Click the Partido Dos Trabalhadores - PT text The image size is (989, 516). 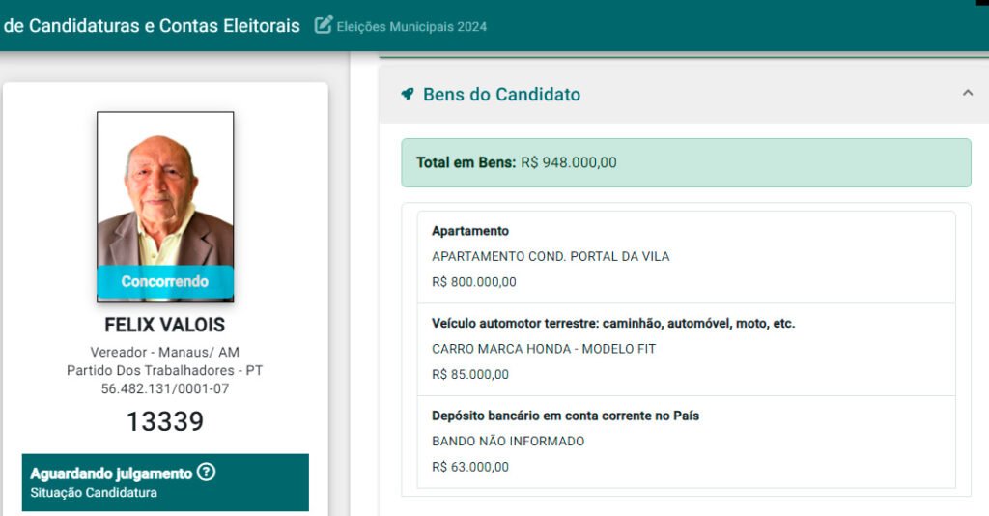point(165,370)
